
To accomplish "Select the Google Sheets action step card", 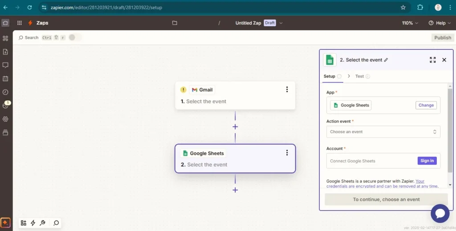I will [x=235, y=158].
